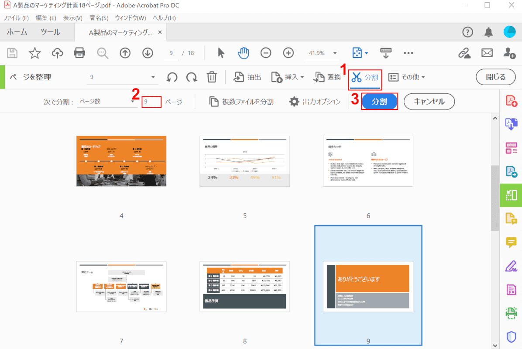Switch to the ホーム tab
This screenshot has height=349, width=522.
[x=17, y=32]
